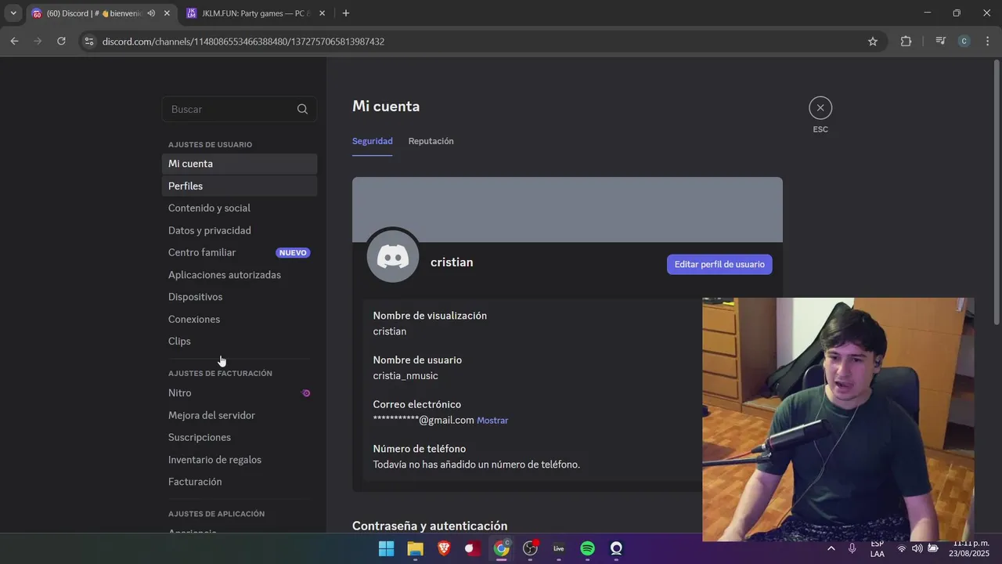
Task: Open the Chrome three-dot menu
Action: (987, 42)
